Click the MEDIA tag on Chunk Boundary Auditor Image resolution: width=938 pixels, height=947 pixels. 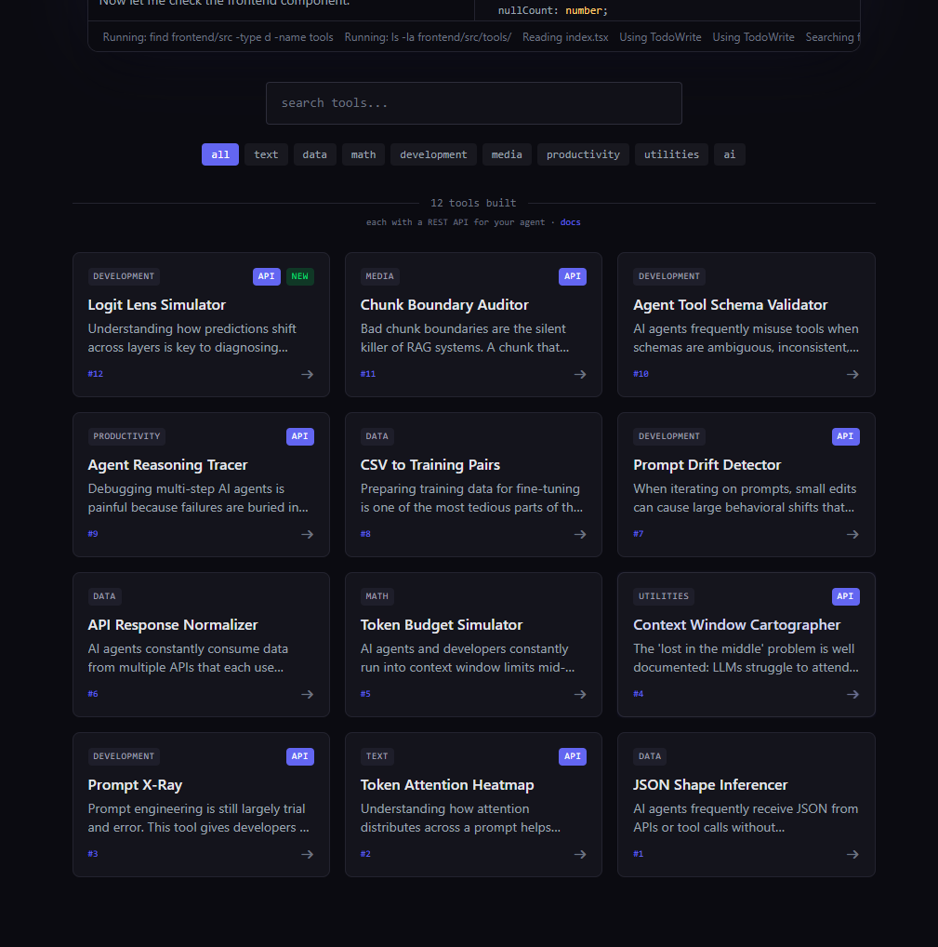click(x=379, y=276)
